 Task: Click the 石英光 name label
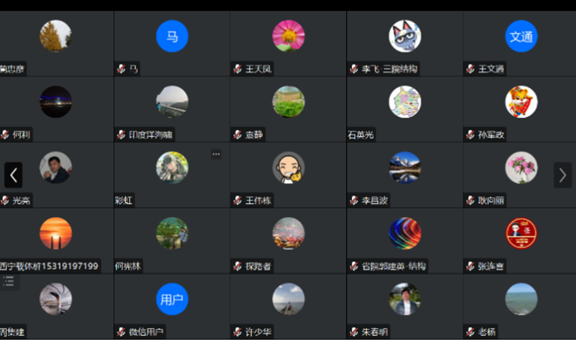click(361, 135)
